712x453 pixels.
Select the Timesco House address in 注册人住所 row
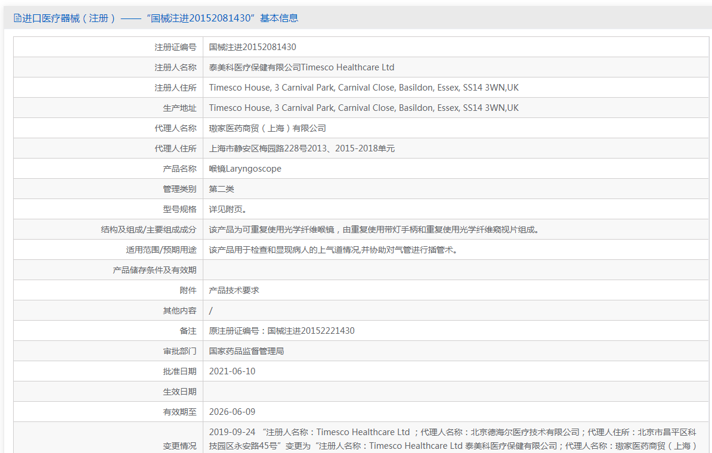click(364, 88)
